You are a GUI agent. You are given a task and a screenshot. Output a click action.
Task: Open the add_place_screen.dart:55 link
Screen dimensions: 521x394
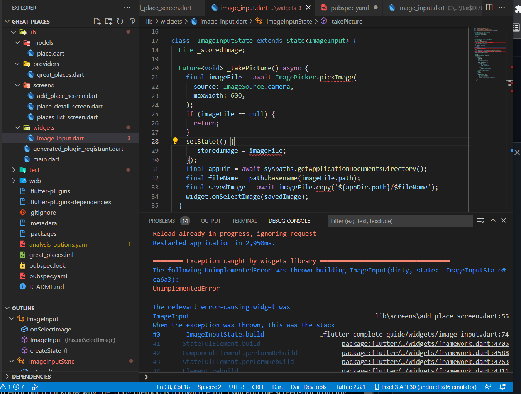tap(442, 316)
